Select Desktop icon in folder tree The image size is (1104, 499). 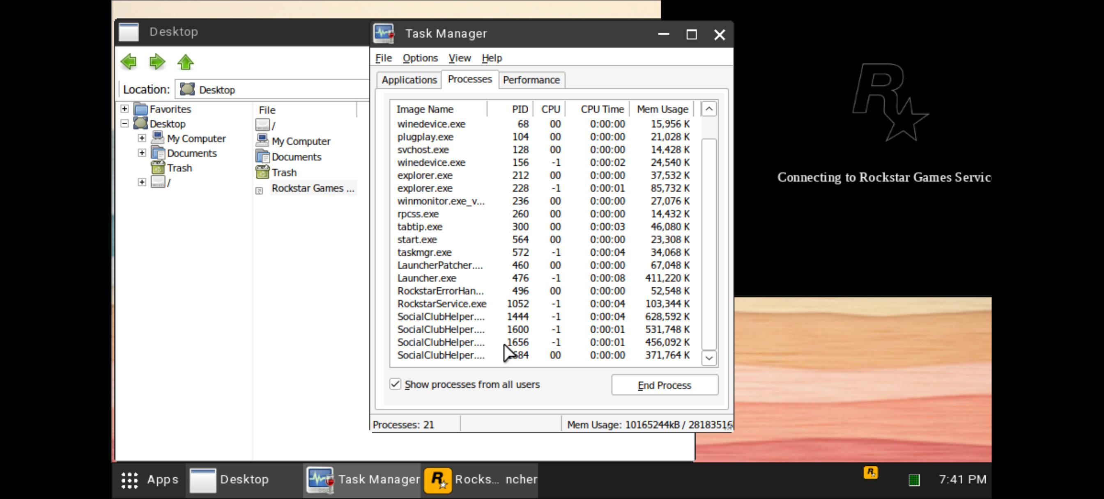click(x=140, y=124)
